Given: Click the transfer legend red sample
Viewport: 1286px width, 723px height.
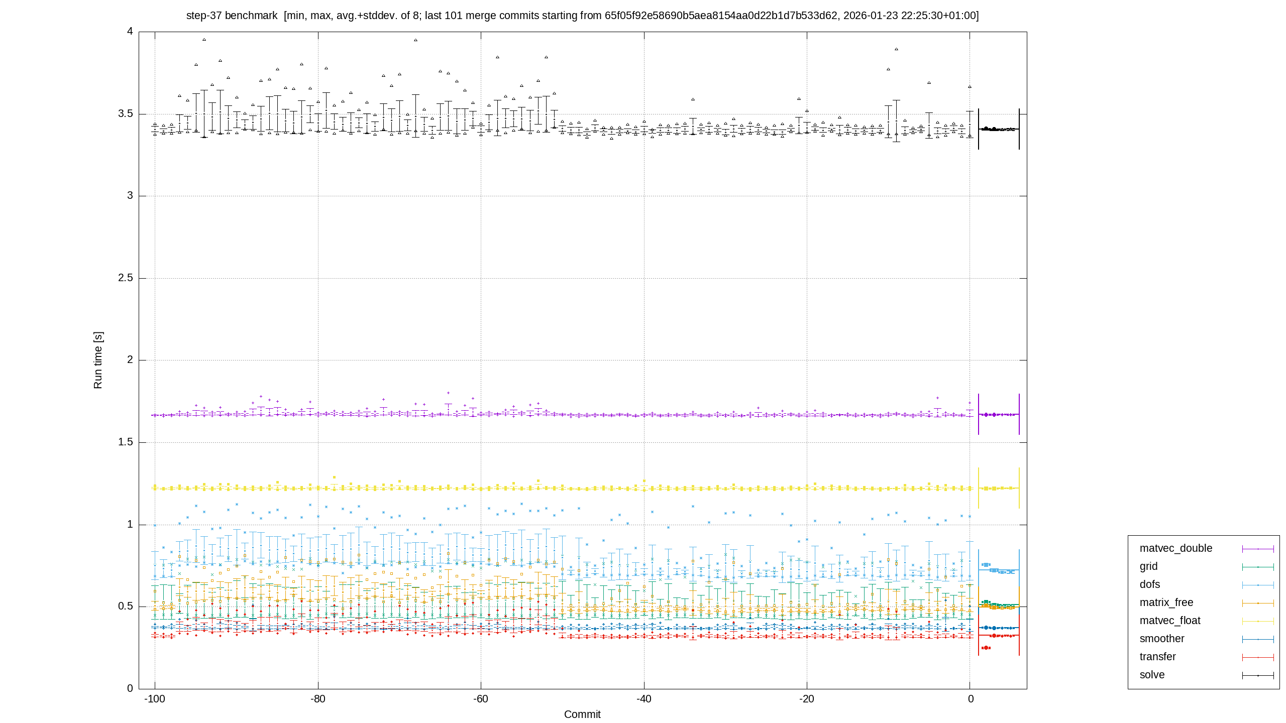Looking at the screenshot, I should (x=1258, y=657).
